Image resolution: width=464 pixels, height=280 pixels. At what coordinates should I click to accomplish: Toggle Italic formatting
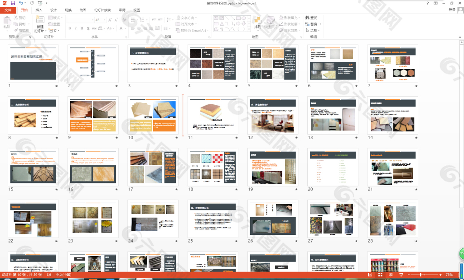point(76,28)
